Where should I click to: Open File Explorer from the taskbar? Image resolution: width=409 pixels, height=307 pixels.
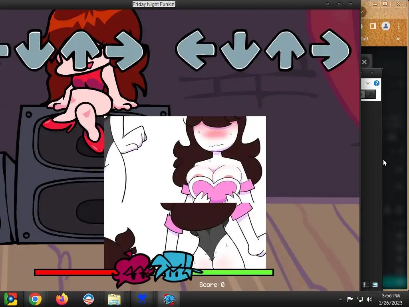point(114,299)
